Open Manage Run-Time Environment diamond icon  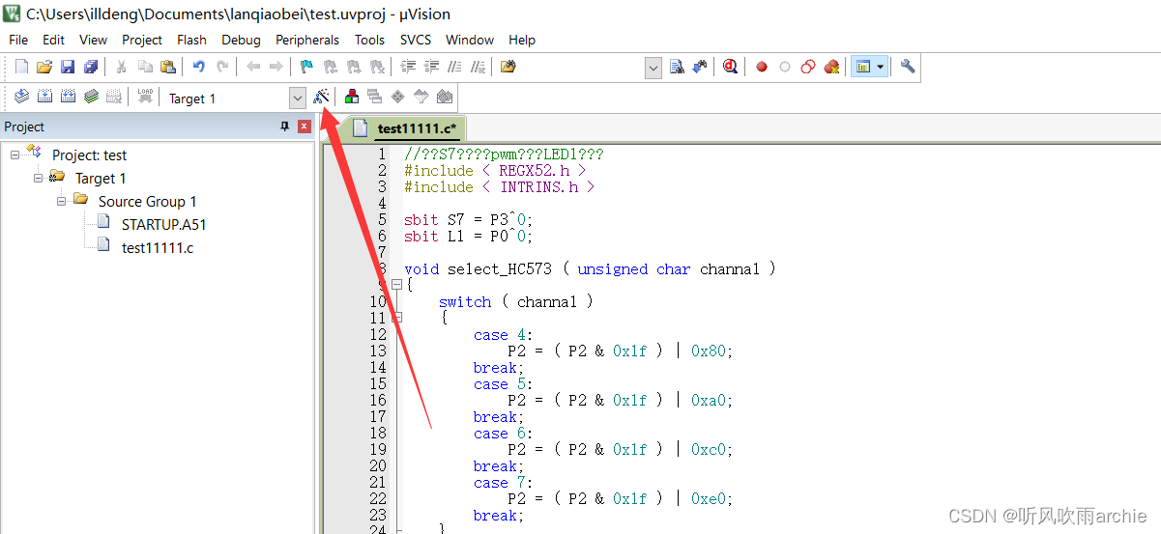point(397,97)
